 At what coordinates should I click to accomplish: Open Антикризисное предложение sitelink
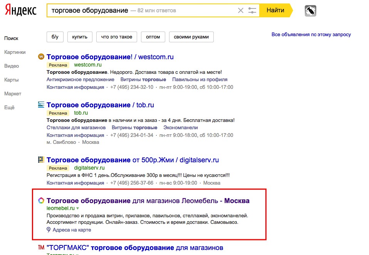80,80
